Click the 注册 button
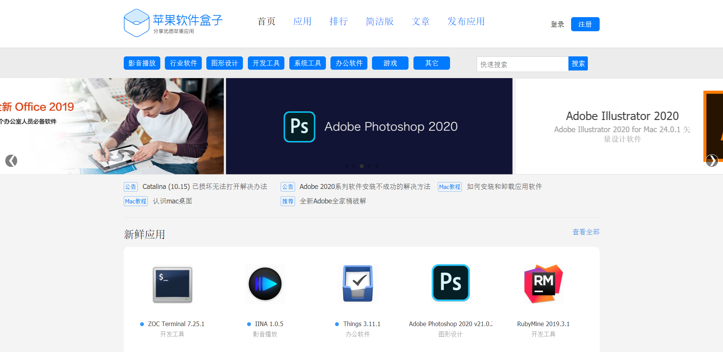Screen dimensions: 723x352 (x=585, y=24)
